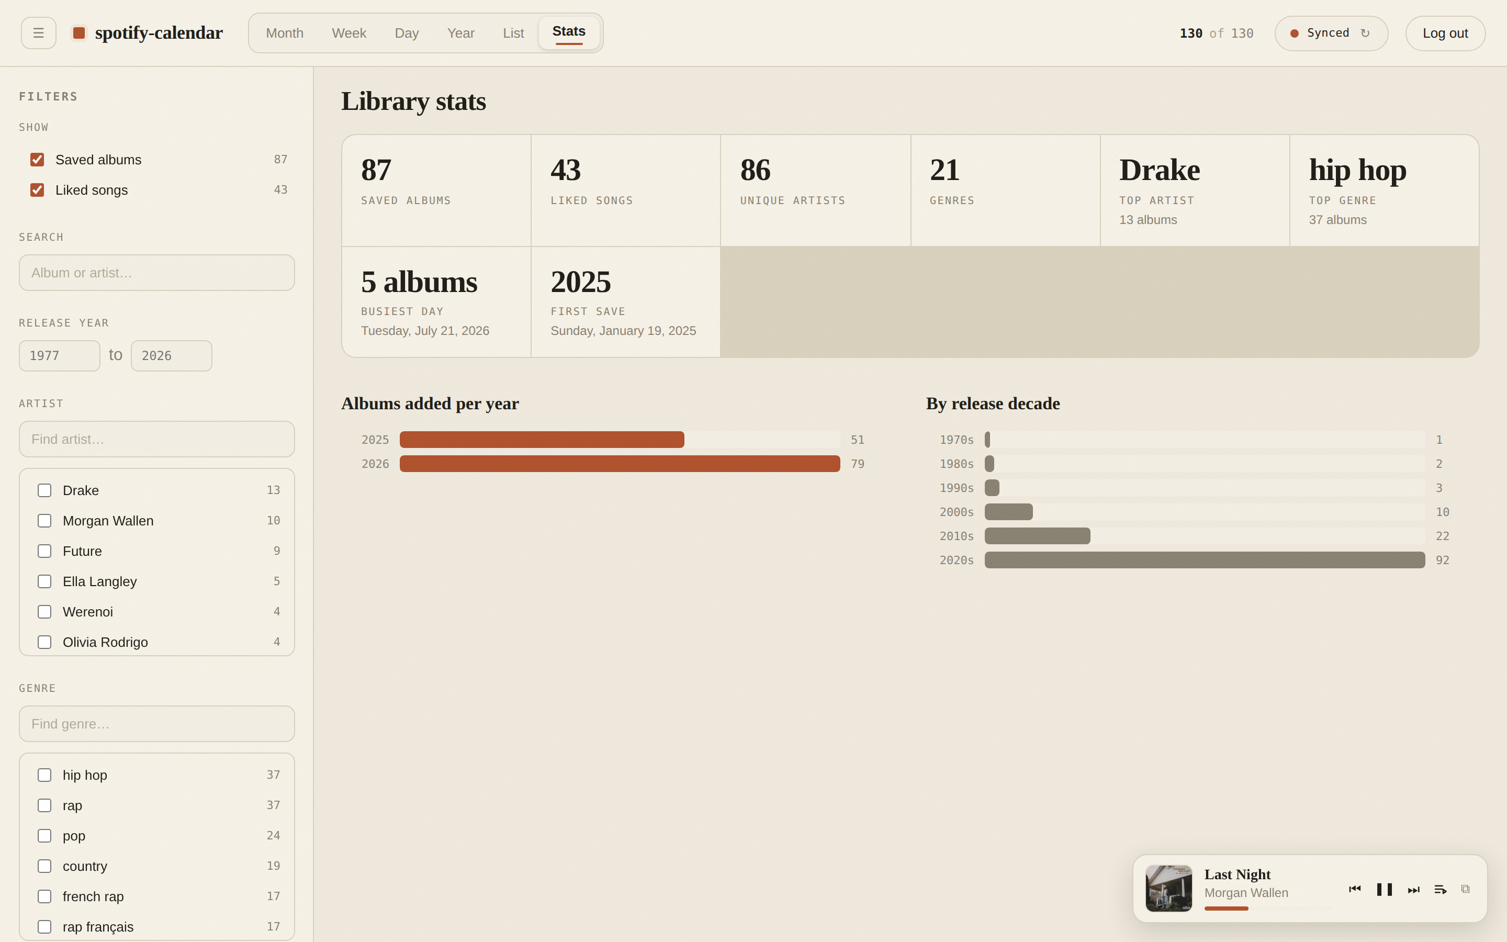Select the Ella Langley artist checkbox
This screenshot has height=942, width=1507.
44,581
